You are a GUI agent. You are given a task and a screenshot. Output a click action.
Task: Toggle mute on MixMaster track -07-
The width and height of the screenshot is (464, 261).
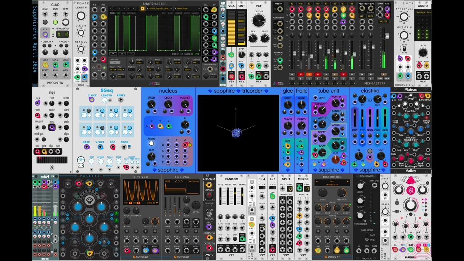[x=343, y=74]
